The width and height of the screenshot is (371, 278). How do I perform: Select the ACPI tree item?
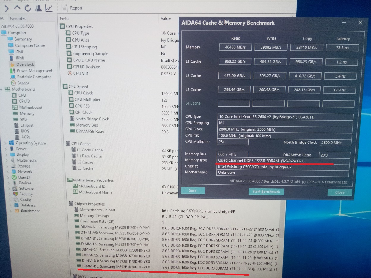click(25, 137)
